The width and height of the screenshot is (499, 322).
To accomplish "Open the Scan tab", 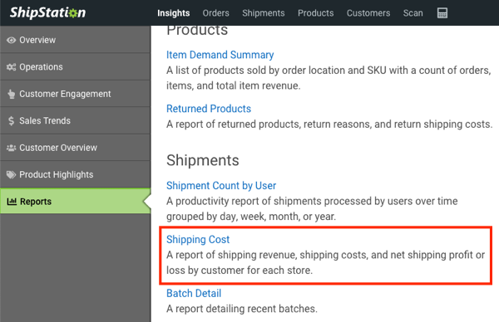I will pos(413,13).
